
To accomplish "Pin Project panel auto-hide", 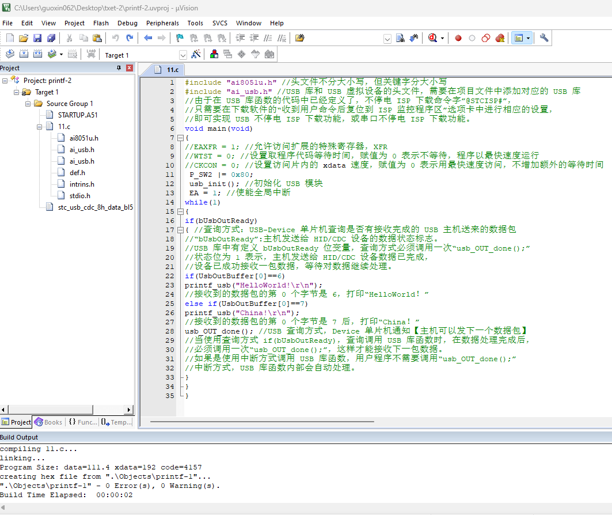I will (119, 68).
